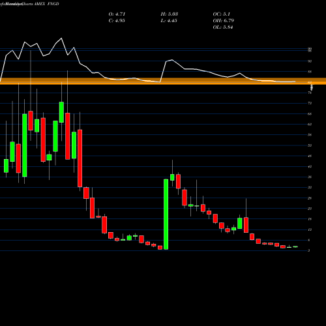Click the 'AMEX FNGD' ticker title

point(46,4)
